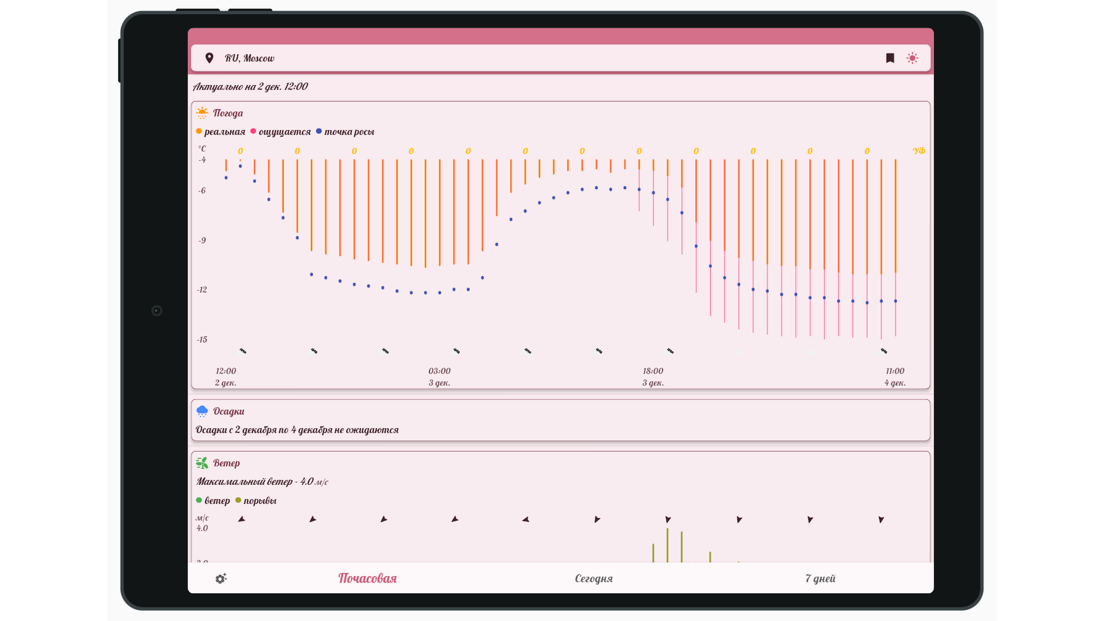This screenshot has height=621, width=1105.
Task: Click the bookmark icon in search bar
Action: tap(890, 58)
